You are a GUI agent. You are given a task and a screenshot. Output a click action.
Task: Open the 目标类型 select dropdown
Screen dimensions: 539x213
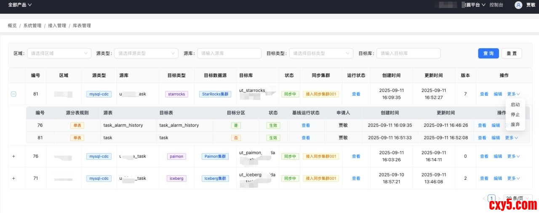click(x=321, y=53)
